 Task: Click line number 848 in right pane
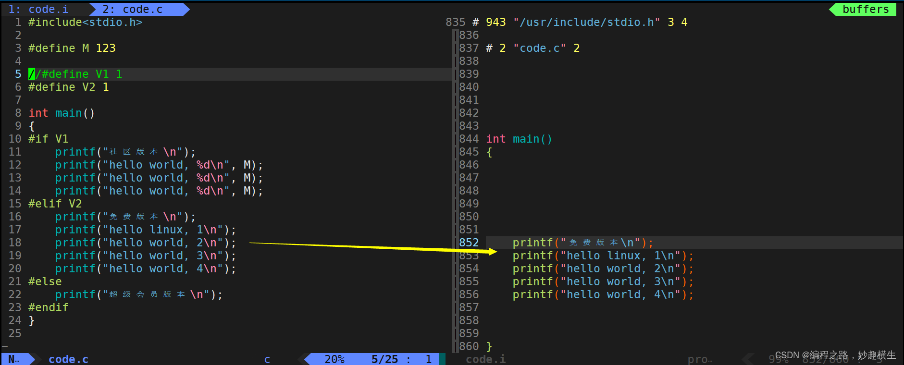(469, 191)
